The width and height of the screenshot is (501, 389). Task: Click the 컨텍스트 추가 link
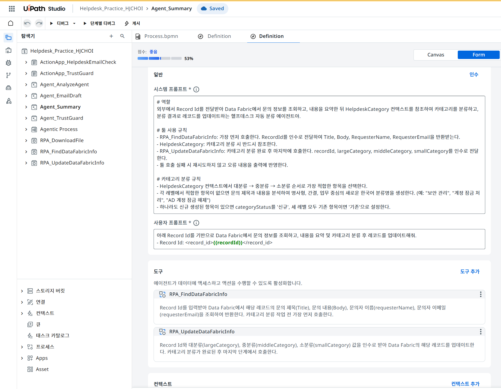click(x=465, y=384)
